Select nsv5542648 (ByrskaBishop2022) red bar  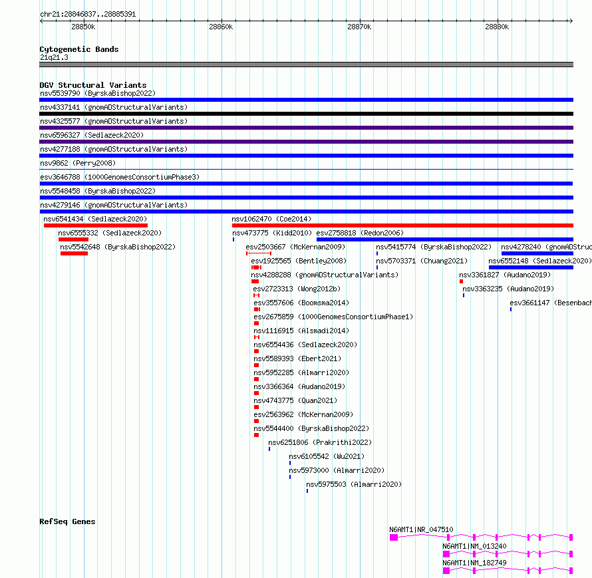pos(74,253)
